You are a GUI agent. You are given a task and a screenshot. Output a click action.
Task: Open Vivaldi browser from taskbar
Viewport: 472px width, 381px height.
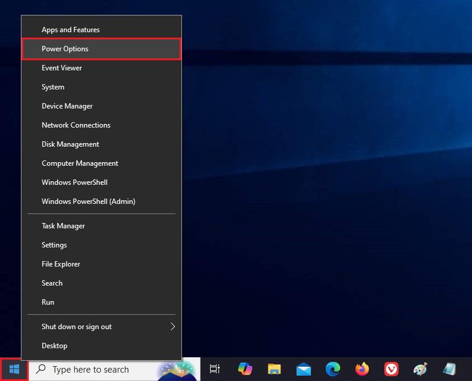(391, 369)
